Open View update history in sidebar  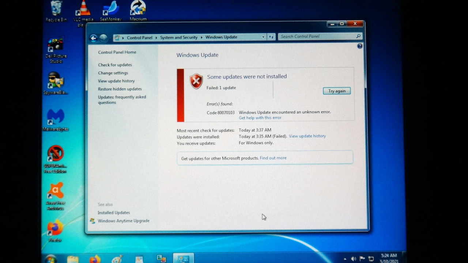(116, 81)
